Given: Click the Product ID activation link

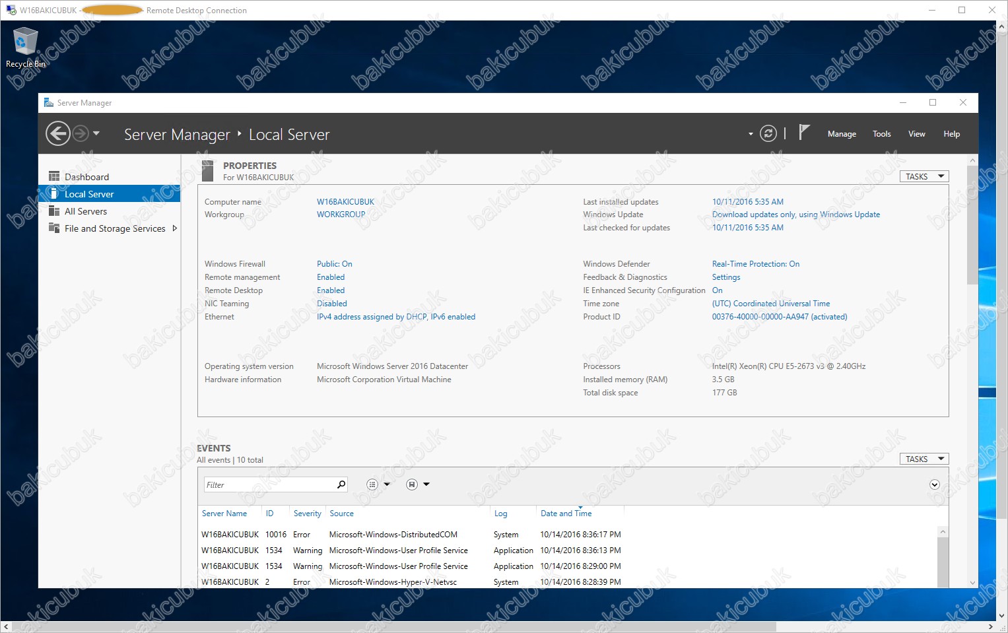Looking at the screenshot, I should (780, 317).
